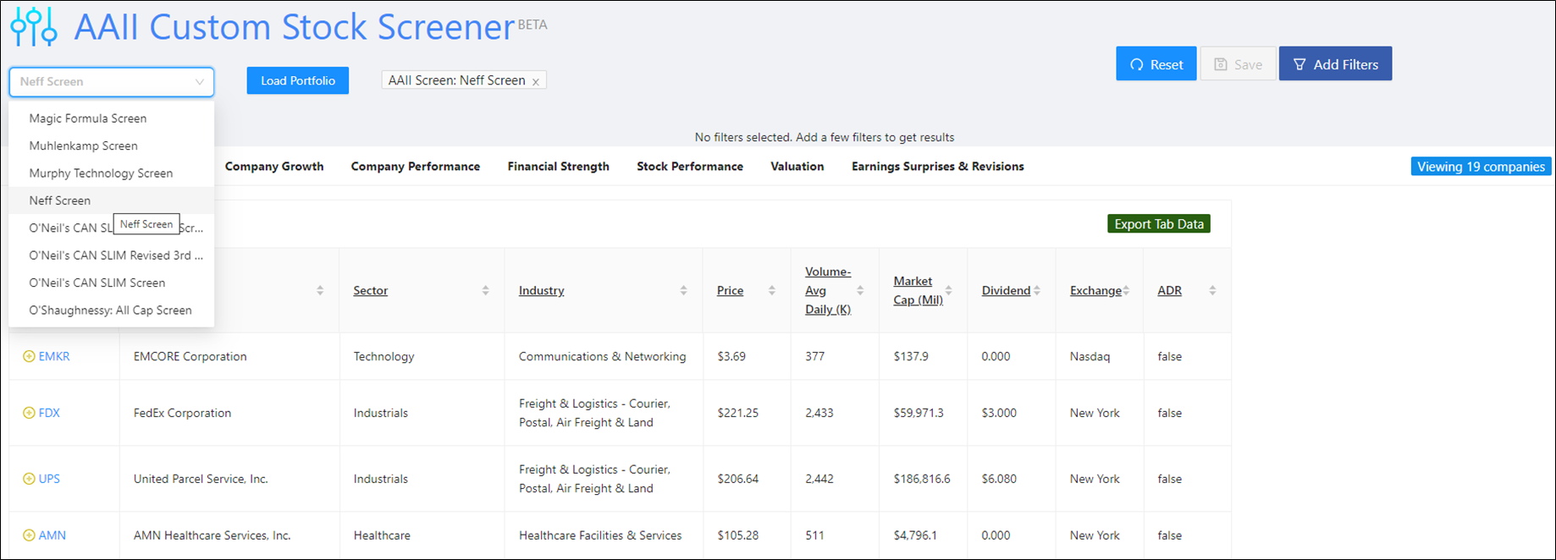The width and height of the screenshot is (1556, 560).
Task: Click the plus icon beside FDX ticker
Action: tap(29, 414)
